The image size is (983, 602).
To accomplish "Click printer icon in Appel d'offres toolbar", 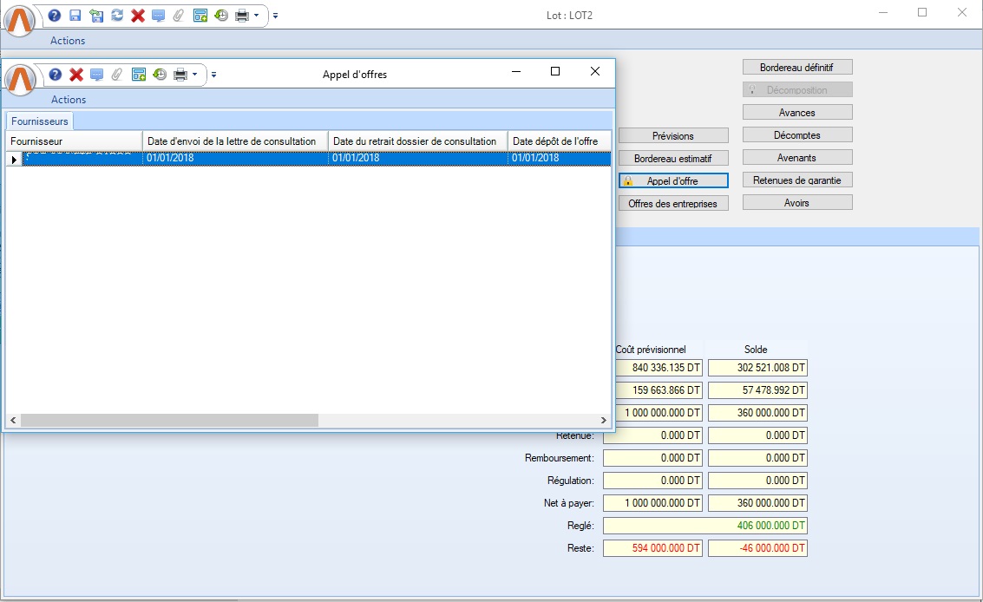I will 180,75.
